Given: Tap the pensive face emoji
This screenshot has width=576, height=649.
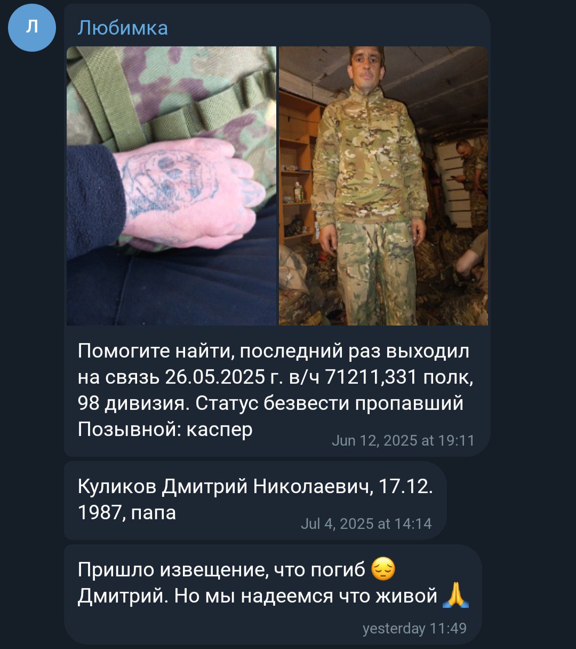Looking at the screenshot, I should 382,570.
